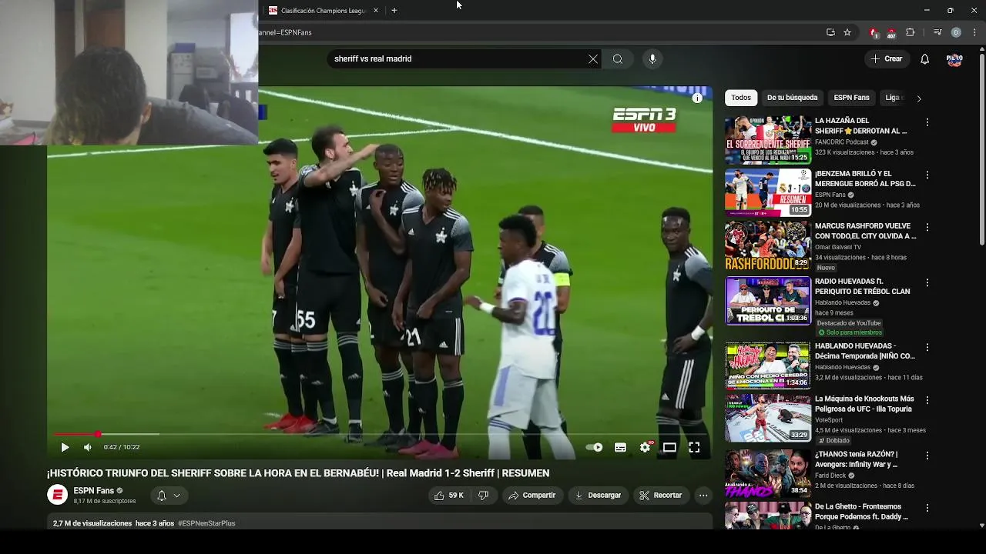This screenshot has width=986, height=554.
Task: Enter fullscreen video mode
Action: (694, 447)
